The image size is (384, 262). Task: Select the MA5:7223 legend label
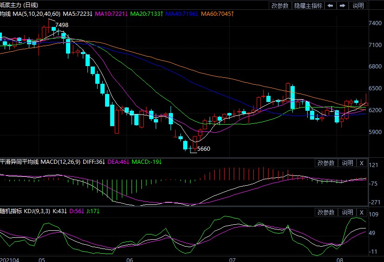coord(77,15)
